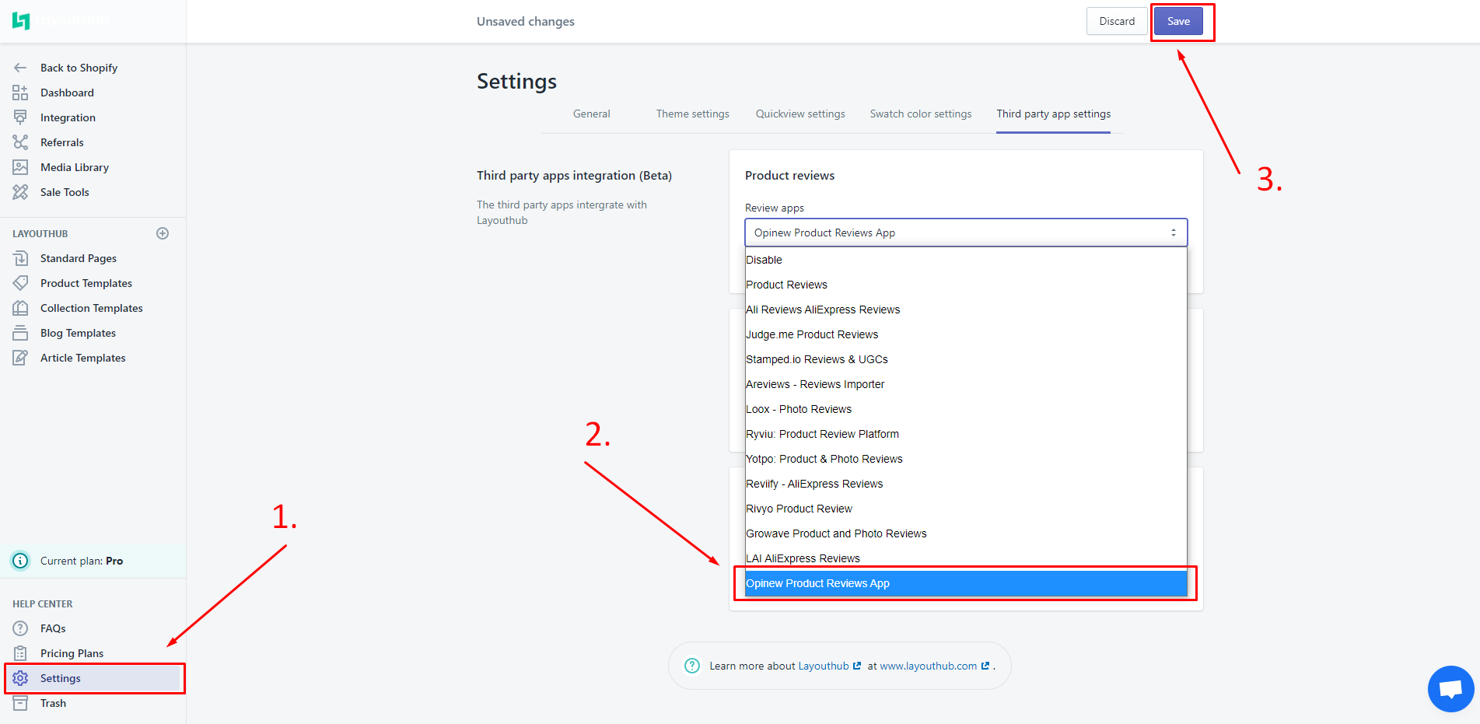Open the chat bubble widget
1480x724 pixels.
pyautogui.click(x=1451, y=689)
